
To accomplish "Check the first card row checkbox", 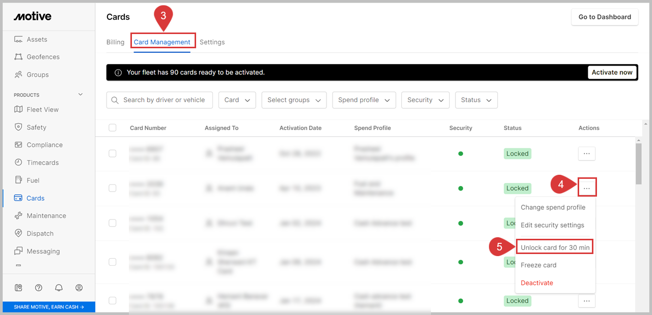I will coord(113,153).
